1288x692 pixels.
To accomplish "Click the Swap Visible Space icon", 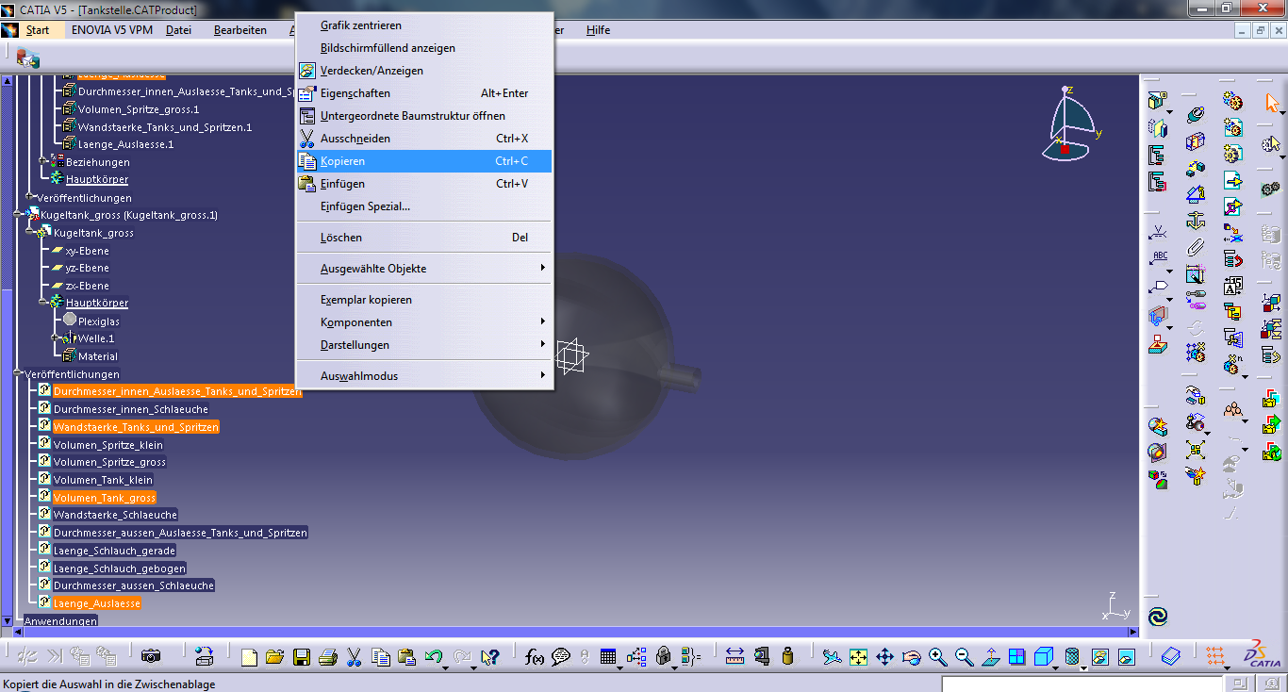I will 1126,656.
